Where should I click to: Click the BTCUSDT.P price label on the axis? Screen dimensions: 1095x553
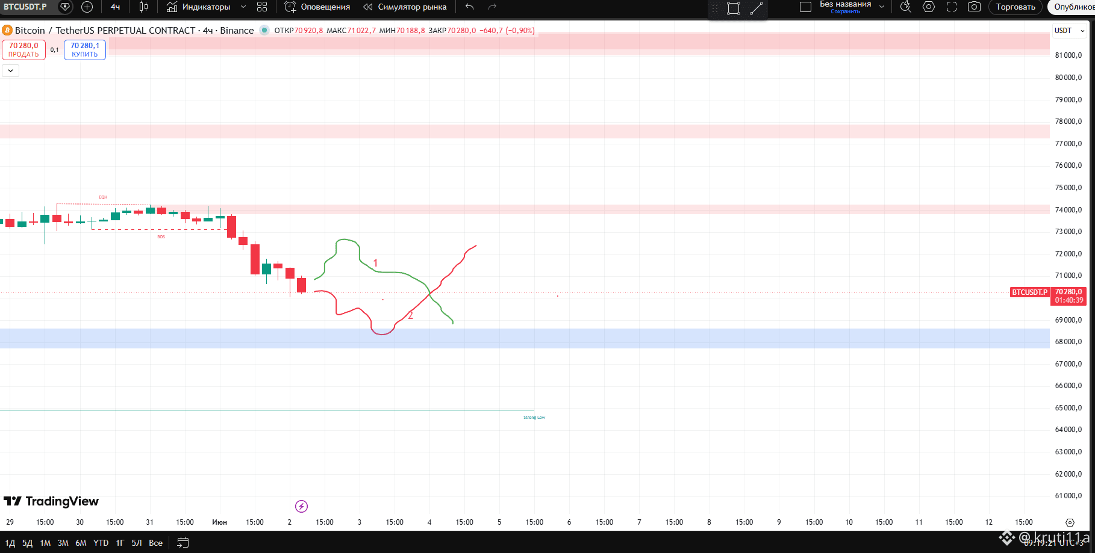(x=1030, y=292)
